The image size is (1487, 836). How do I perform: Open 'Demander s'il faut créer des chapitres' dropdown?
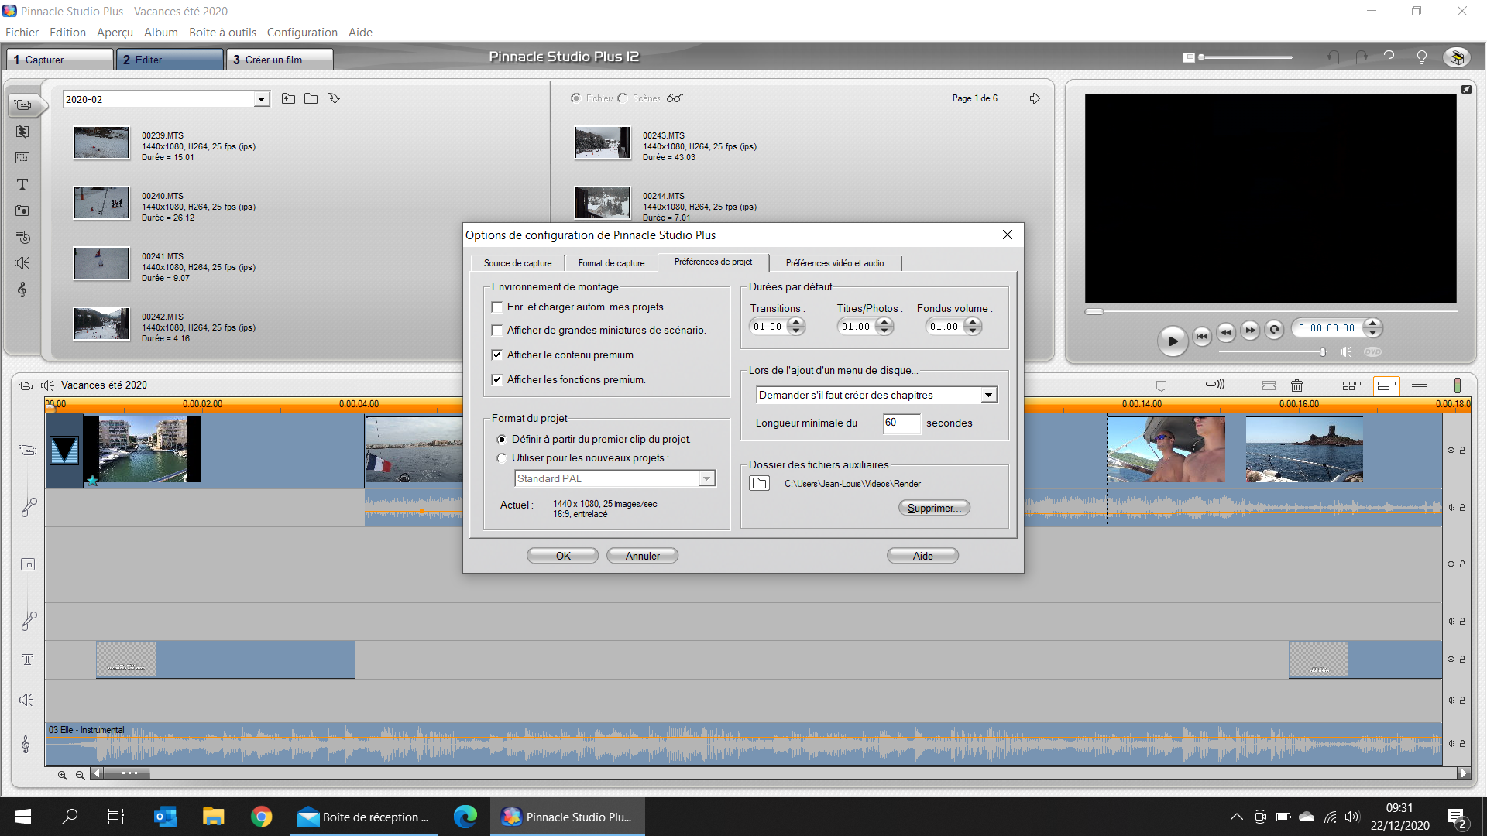[988, 395]
